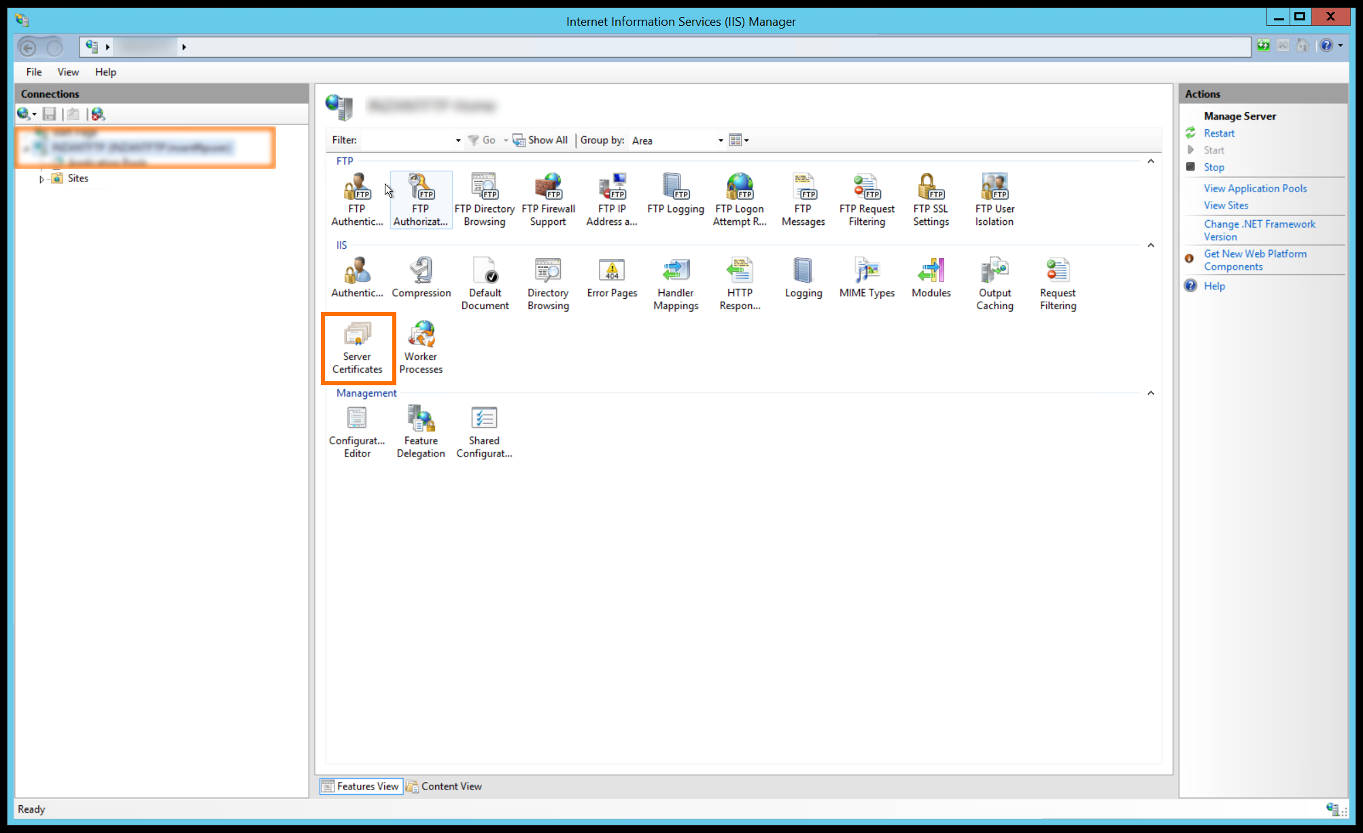This screenshot has width=1363, height=833.
Task: Open the Group by Area combo box
Action: tap(677, 141)
